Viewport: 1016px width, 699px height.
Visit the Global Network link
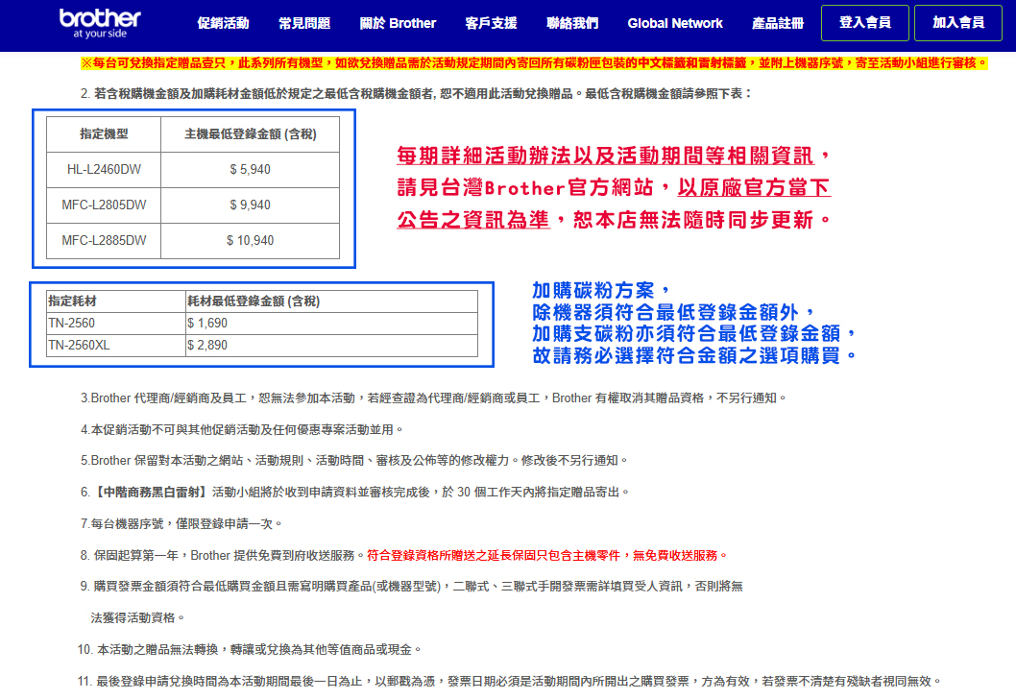coord(674,23)
